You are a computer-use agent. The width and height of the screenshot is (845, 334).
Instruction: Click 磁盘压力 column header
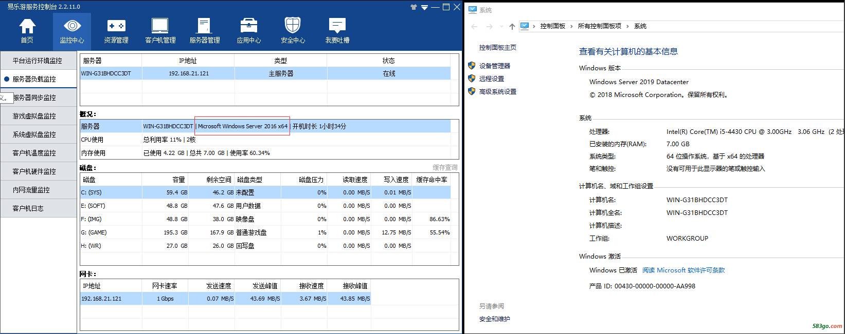(x=304, y=180)
